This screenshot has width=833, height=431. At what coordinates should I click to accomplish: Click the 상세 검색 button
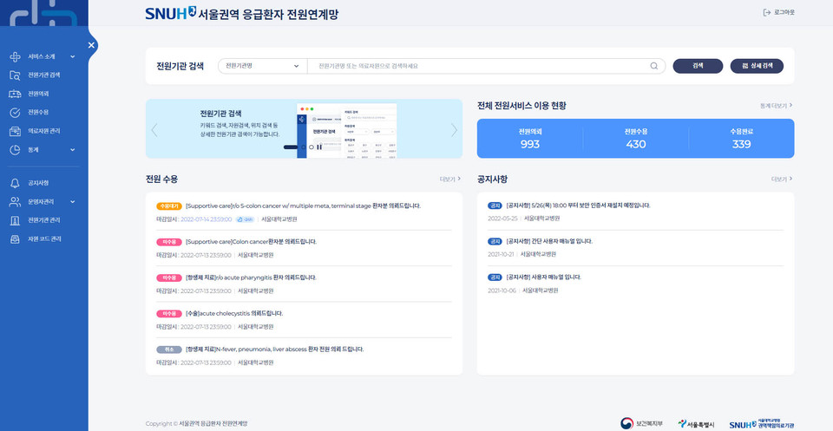point(757,66)
